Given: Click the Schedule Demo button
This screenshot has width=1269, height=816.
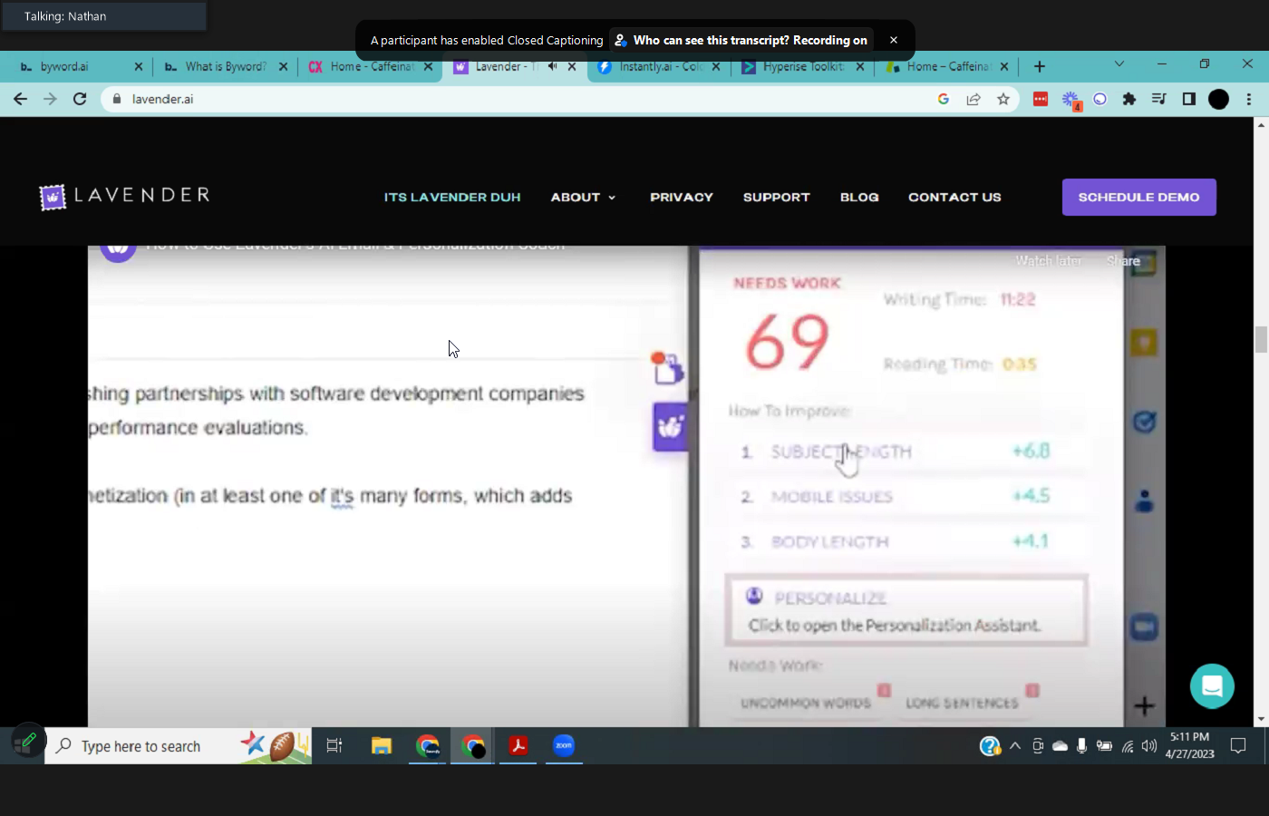Looking at the screenshot, I should [1138, 197].
